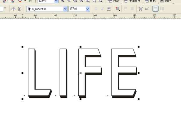The height and width of the screenshot is (116, 181).
Task: Switch text to horizontal direction
Action: (x=155, y=9)
